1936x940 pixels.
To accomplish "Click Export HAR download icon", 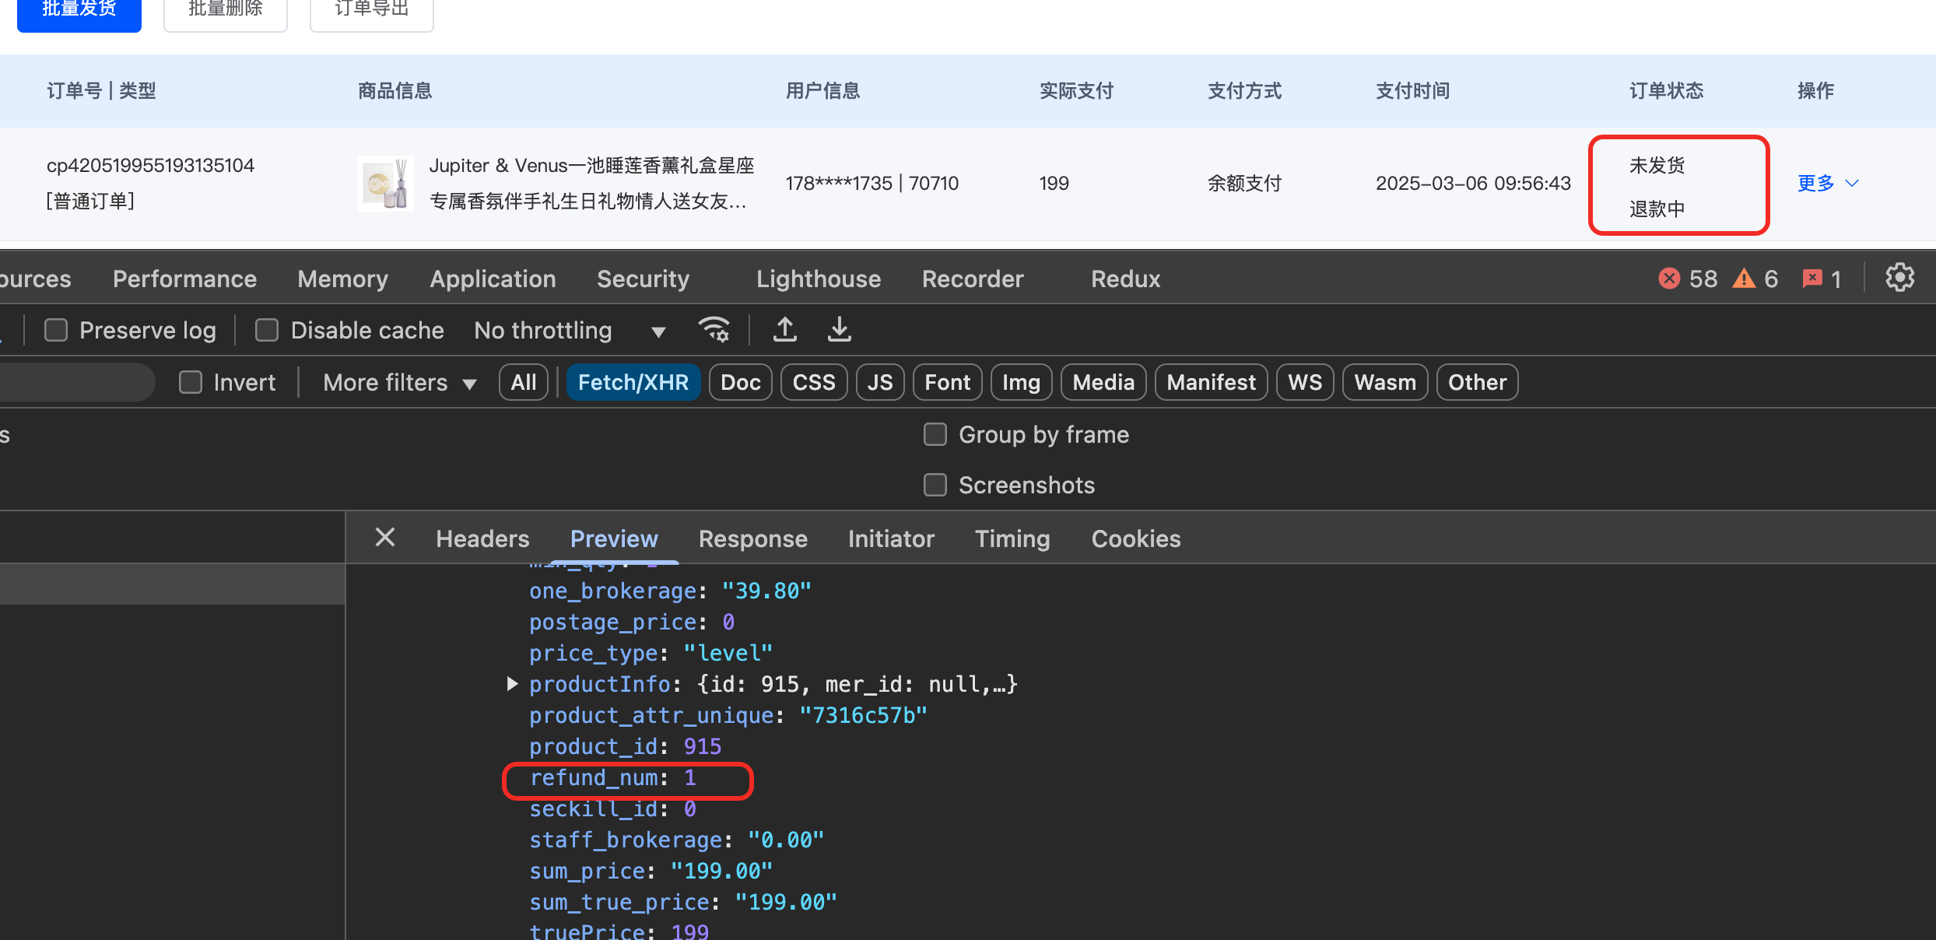I will point(839,330).
